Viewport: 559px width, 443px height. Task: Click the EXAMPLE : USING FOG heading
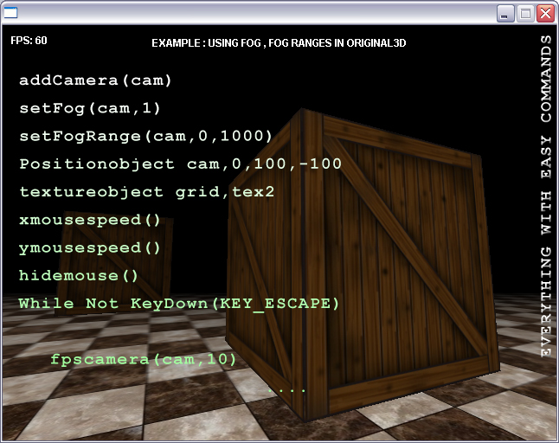(279, 43)
